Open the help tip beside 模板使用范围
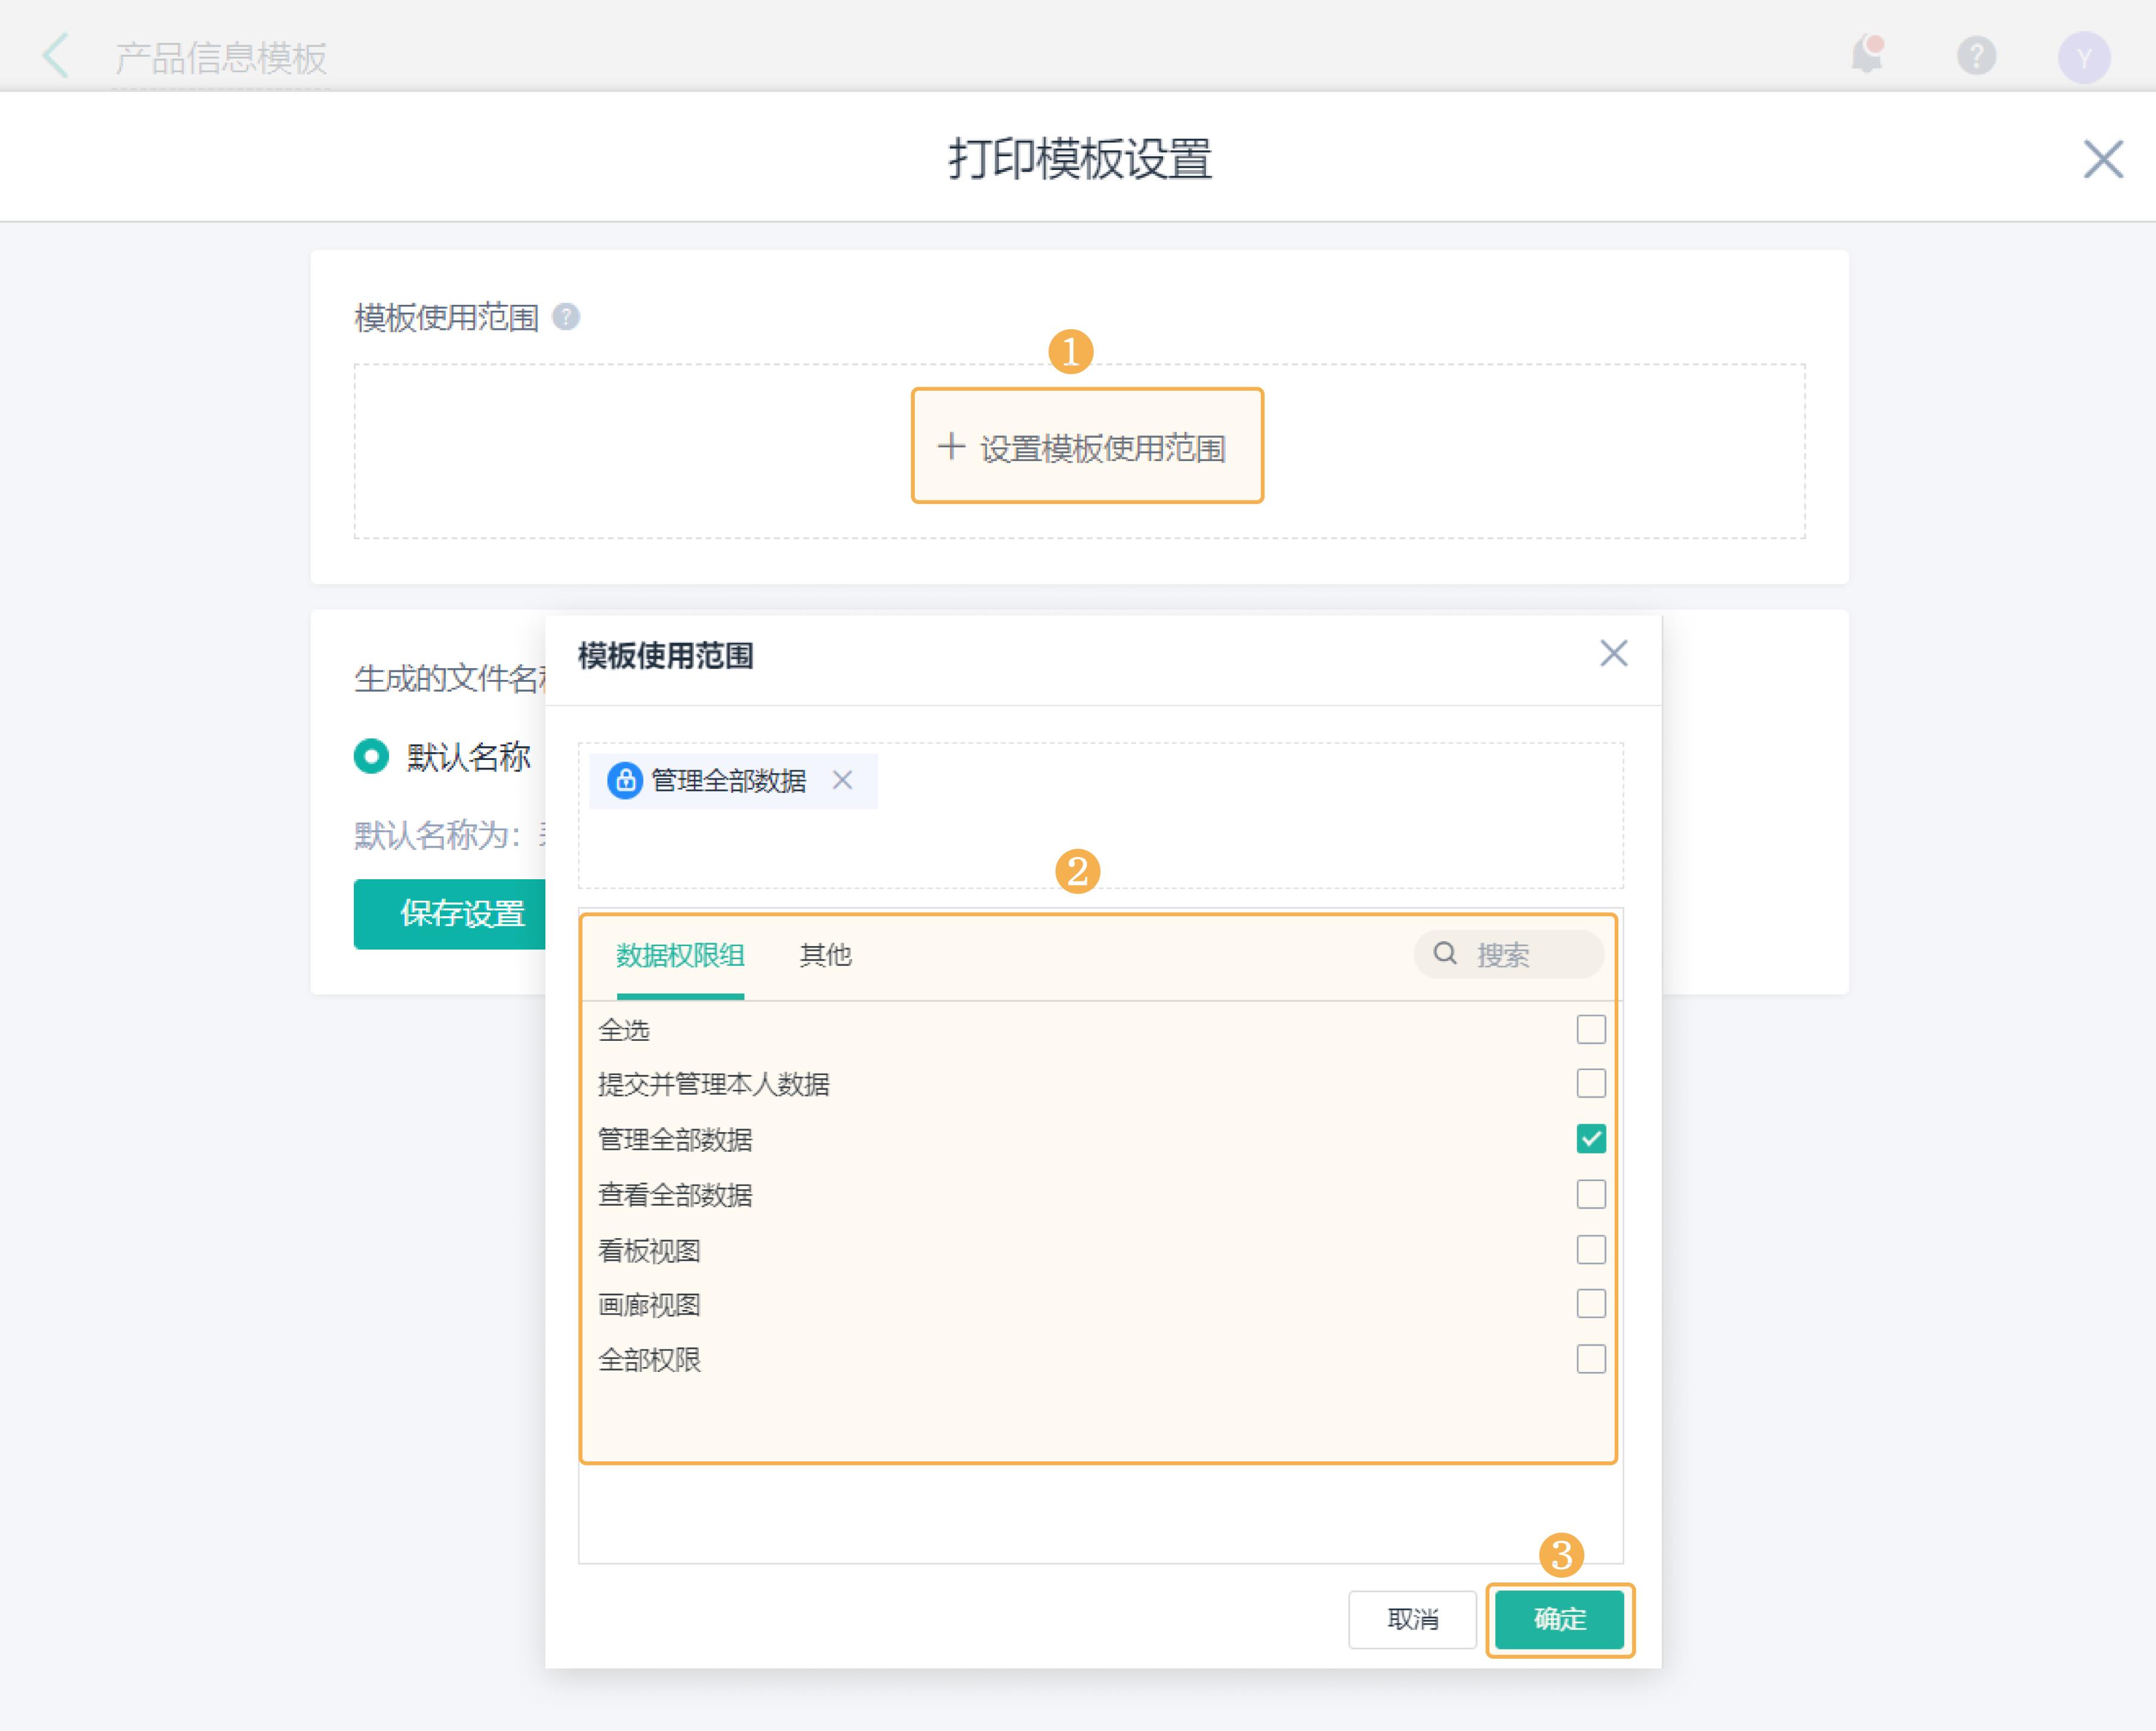2156x1731 pixels. (565, 316)
